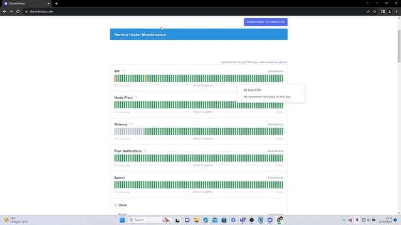
Task: Open the tab search chevron in title bar
Action: pyautogui.click(x=367, y=3)
